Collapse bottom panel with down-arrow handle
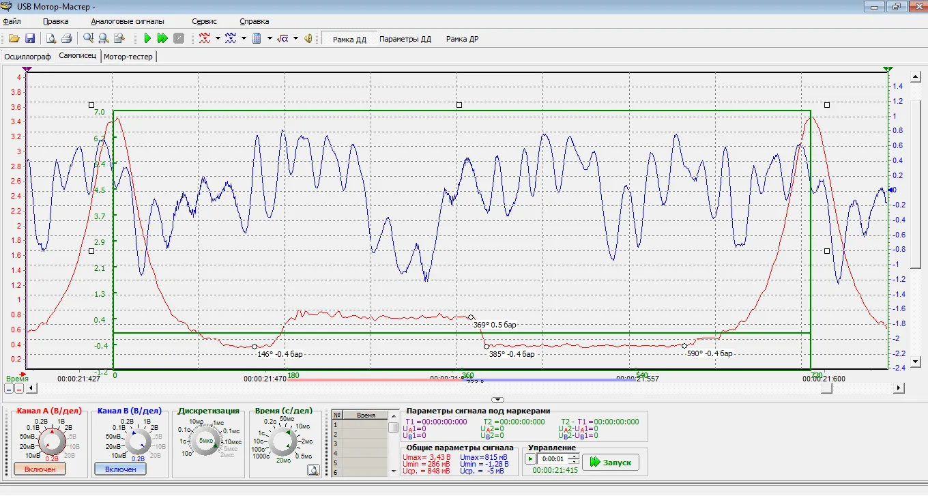 (x=498, y=399)
